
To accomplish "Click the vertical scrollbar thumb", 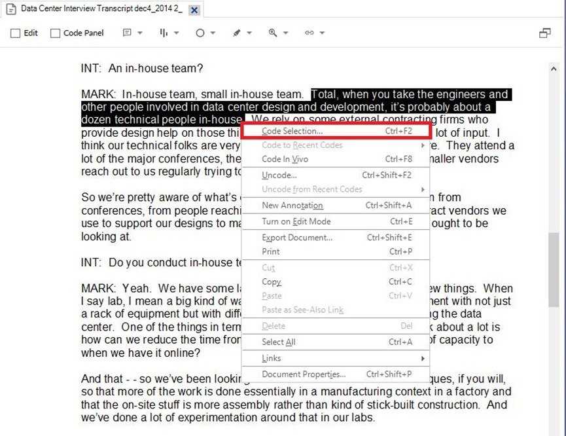I will pos(554,270).
